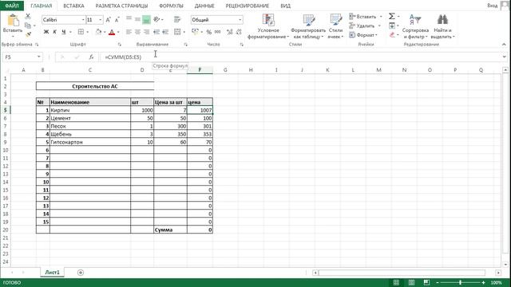Click the decrease indent icon
511x287 pixels.
[156, 32]
